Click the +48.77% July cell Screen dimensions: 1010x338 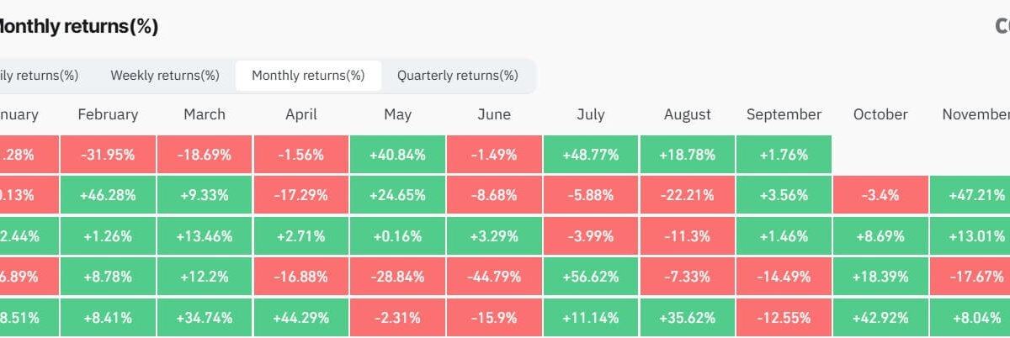[x=591, y=155]
